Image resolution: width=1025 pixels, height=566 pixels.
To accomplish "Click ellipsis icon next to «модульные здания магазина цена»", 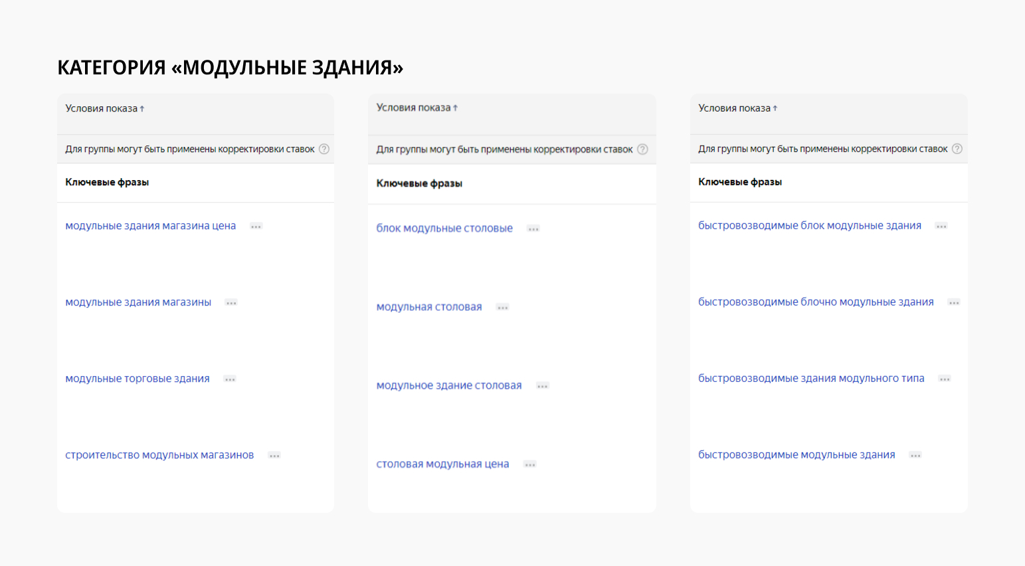I will pos(256,226).
